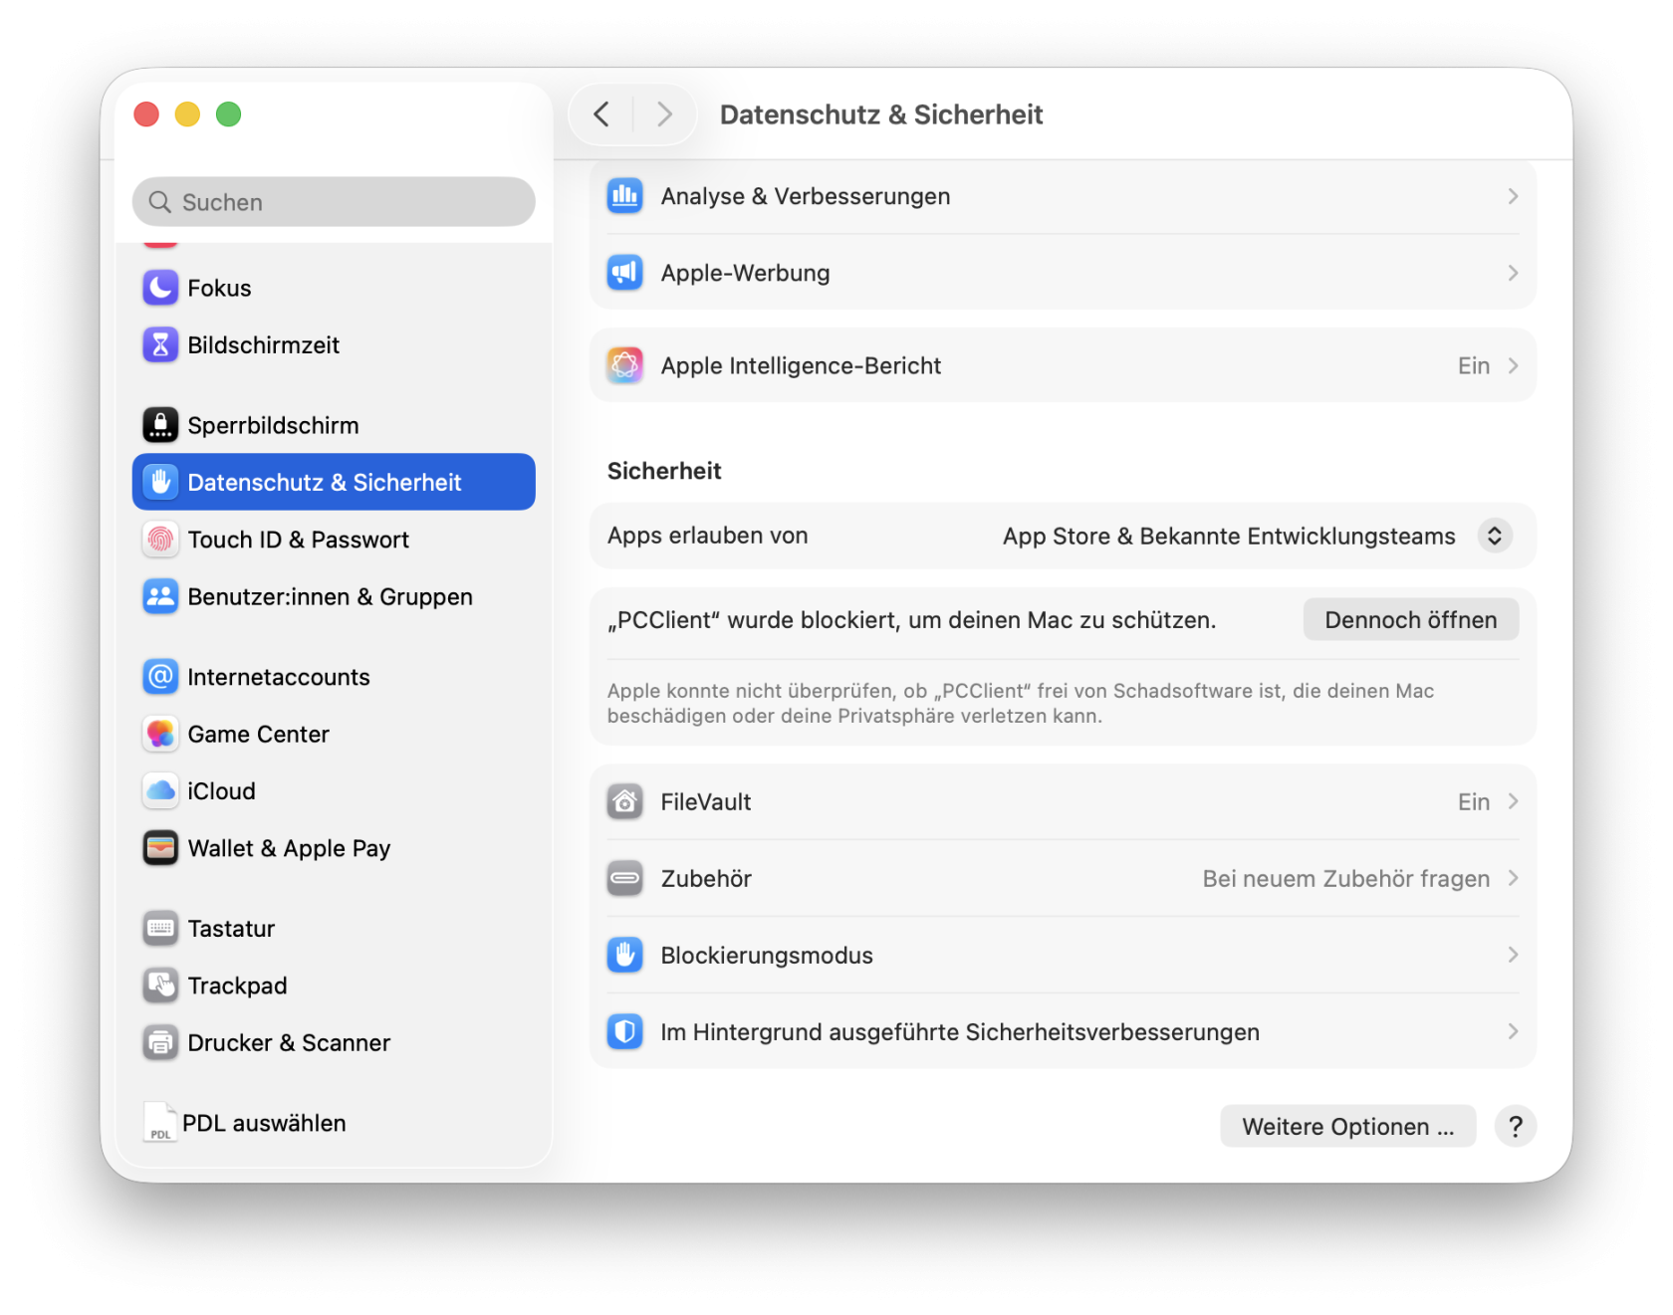The image size is (1673, 1315).
Task: Click the iCloud cloud icon
Action: pos(160,791)
